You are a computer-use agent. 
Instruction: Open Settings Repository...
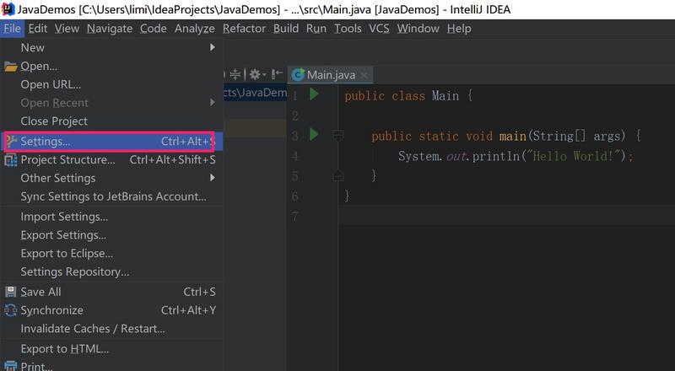[112, 272]
